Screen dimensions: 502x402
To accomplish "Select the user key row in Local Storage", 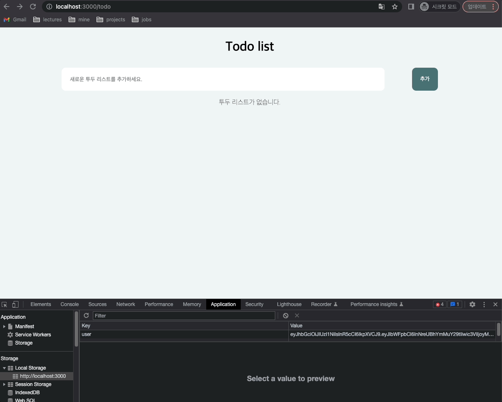I will [x=164, y=334].
